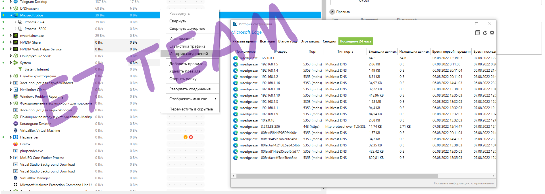Viewport: 545px width, 194px height.
Task: Switch to the Сегодня filter
Action: [x=329, y=41]
